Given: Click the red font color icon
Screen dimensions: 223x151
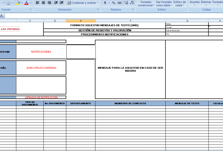Looking at the screenshot, I should pyautogui.click(x=26, y=3).
